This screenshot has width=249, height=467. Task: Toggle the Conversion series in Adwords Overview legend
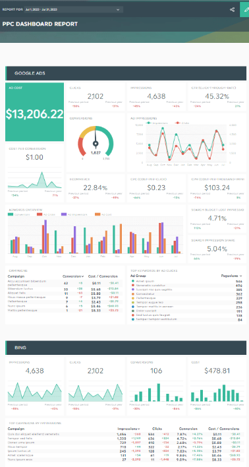click(x=18, y=214)
